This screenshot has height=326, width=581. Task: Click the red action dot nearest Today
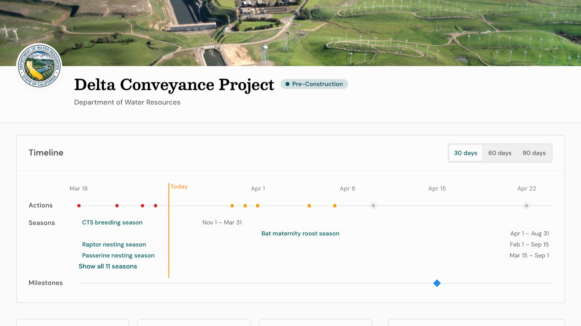click(155, 206)
